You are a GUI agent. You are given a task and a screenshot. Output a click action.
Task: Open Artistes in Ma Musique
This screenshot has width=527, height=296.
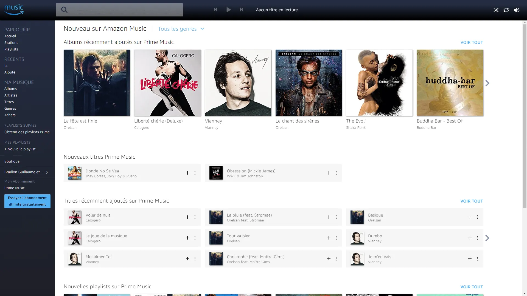[x=11, y=95]
